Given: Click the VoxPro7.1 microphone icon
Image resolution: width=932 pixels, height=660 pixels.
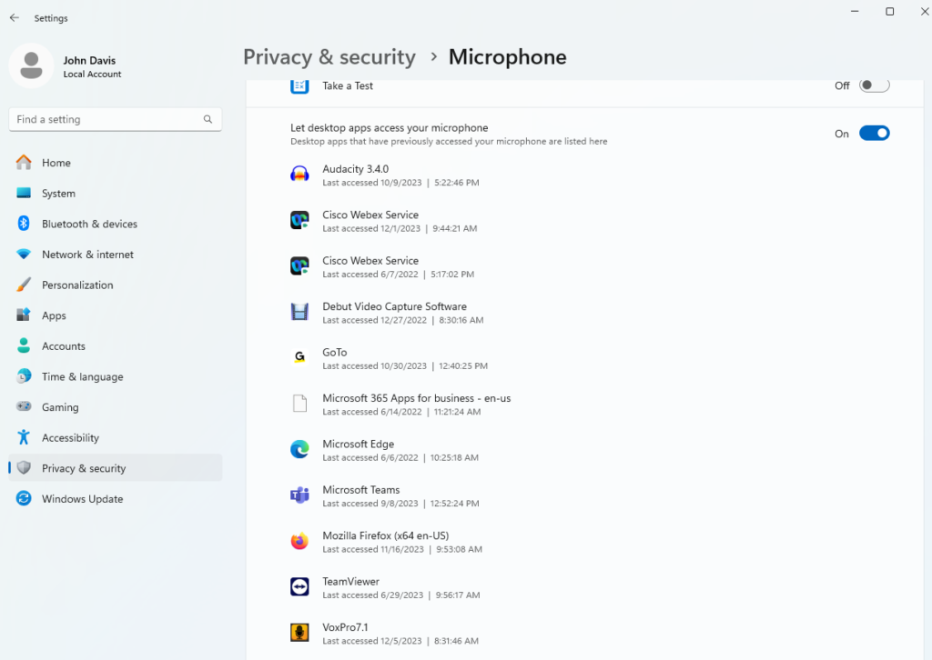Looking at the screenshot, I should [x=299, y=633].
